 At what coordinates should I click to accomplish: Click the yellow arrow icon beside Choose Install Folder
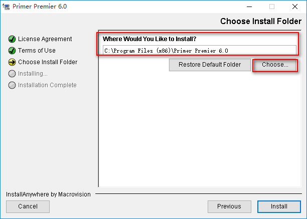point(12,62)
